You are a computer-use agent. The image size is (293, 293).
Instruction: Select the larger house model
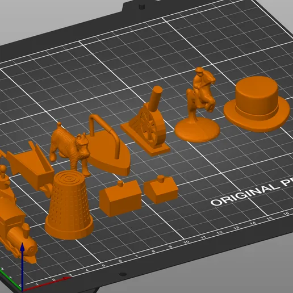pos(121,199)
